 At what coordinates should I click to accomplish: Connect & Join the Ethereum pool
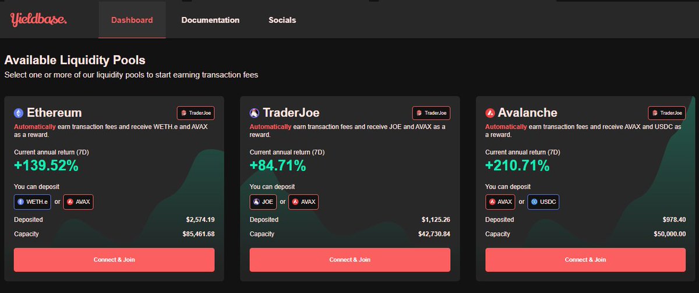tap(114, 260)
